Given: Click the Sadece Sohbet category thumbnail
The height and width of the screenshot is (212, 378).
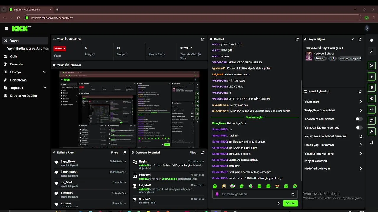Looking at the screenshot, I should pos(309,56).
